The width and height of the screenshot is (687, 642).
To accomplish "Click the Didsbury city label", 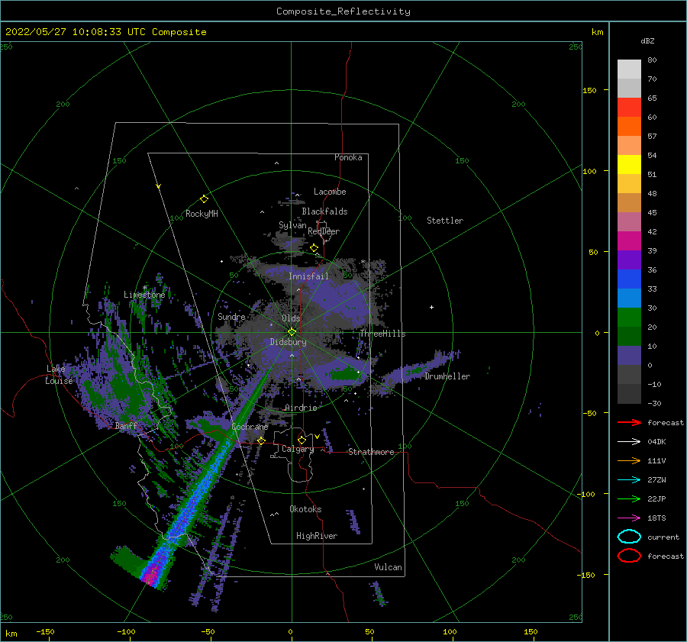I will click(x=289, y=342).
